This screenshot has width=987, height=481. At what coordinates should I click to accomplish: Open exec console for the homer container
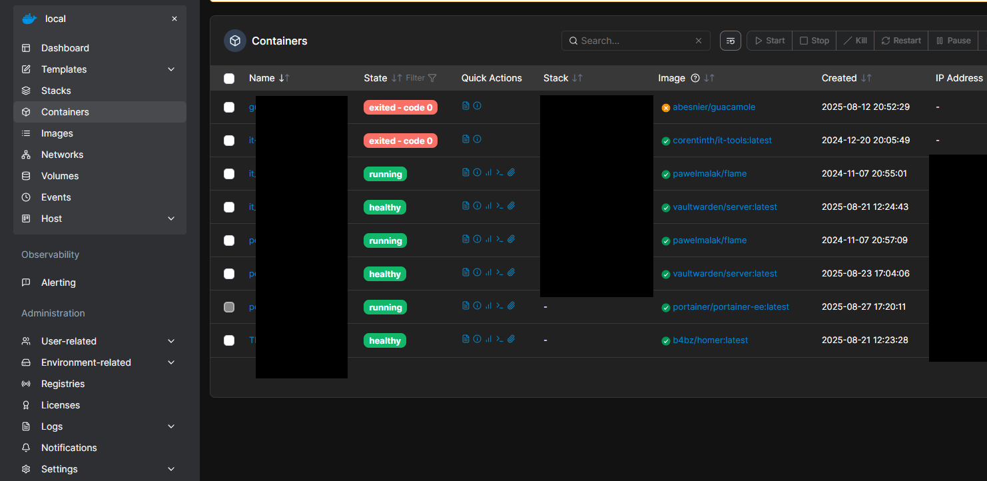pos(499,339)
